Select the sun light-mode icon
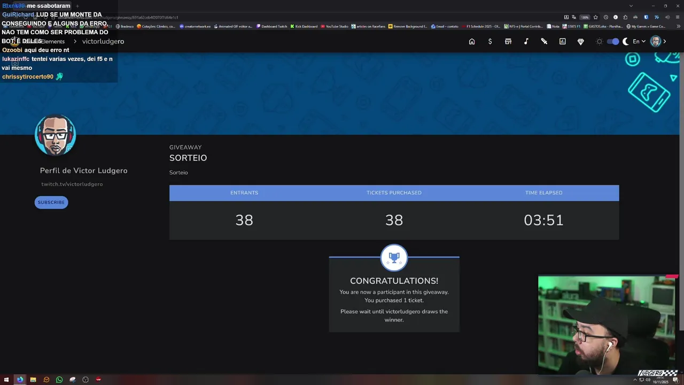Image resolution: width=684 pixels, height=385 pixels. pyautogui.click(x=600, y=42)
